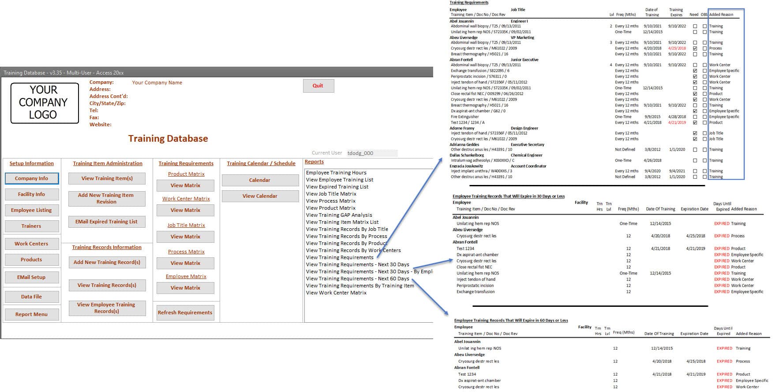Click the Your Company Name text
The image size is (775, 392).
coord(157,83)
